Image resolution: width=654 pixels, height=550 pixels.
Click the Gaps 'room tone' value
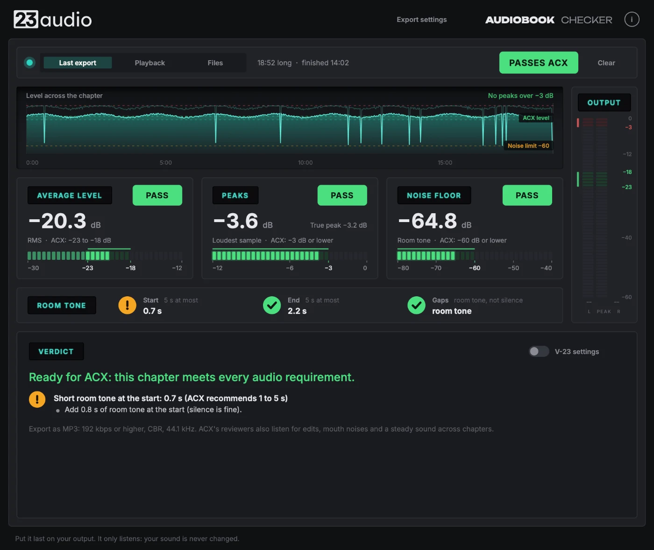(452, 311)
